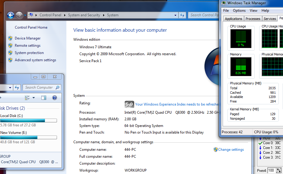
Task: Select System and Security breadcrumb
Action: [x=84, y=15]
